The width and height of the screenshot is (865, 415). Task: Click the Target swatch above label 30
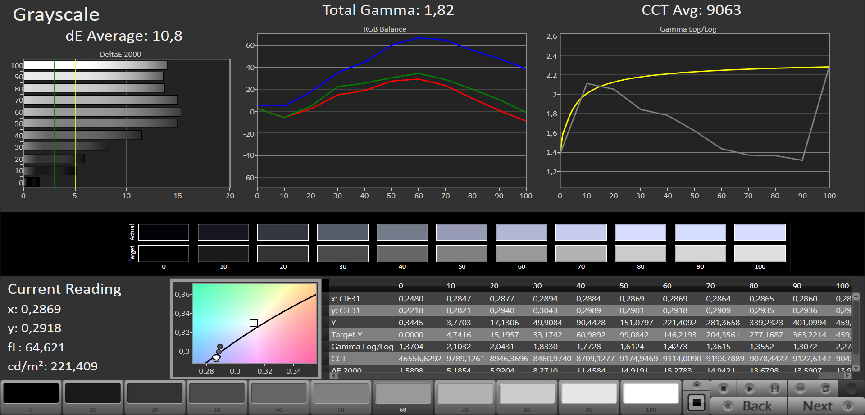(x=343, y=254)
